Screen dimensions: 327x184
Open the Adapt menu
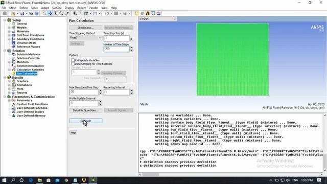[45, 8]
